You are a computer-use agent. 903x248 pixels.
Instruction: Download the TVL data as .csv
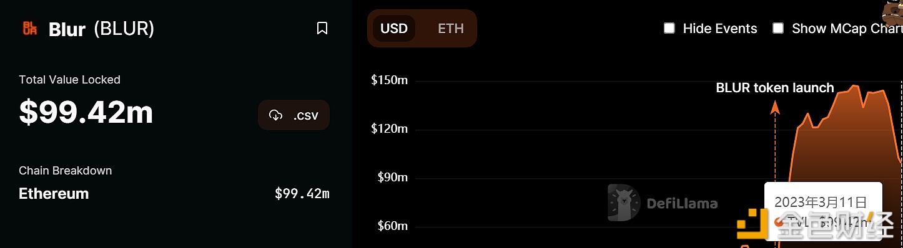294,115
